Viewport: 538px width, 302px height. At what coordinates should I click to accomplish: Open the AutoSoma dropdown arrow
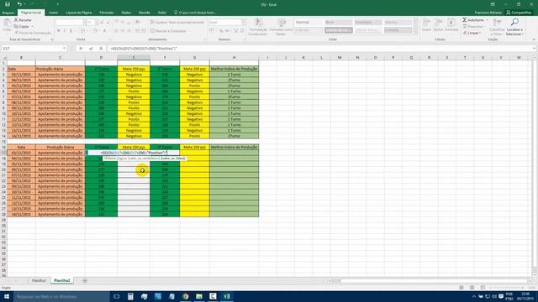click(x=487, y=20)
